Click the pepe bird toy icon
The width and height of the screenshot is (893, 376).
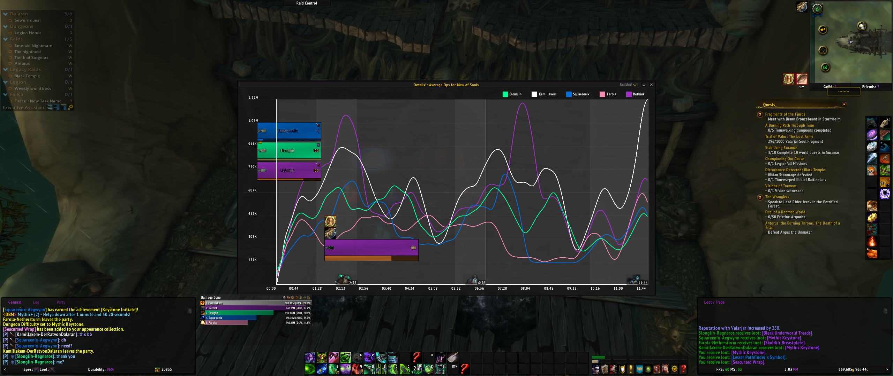click(x=872, y=170)
